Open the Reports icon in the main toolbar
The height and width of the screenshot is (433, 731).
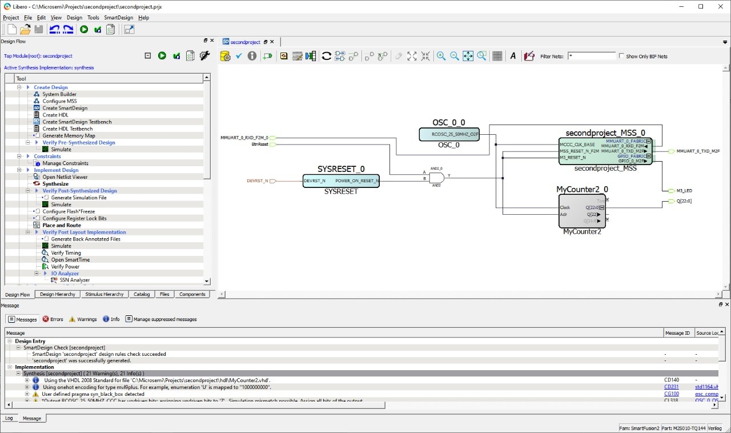tap(111, 29)
